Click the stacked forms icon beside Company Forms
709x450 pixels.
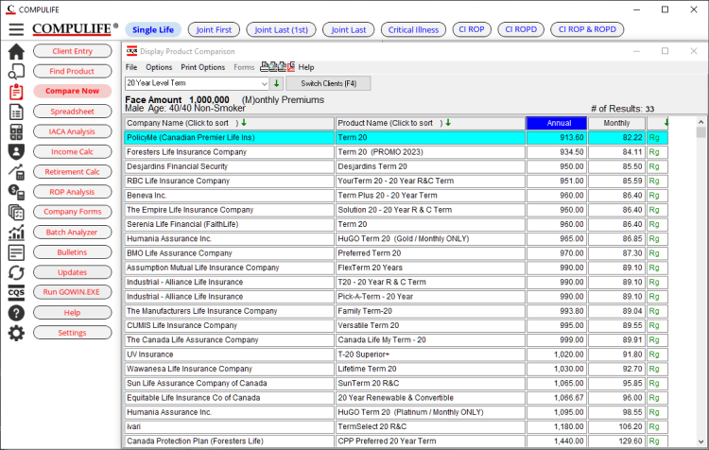(16, 212)
